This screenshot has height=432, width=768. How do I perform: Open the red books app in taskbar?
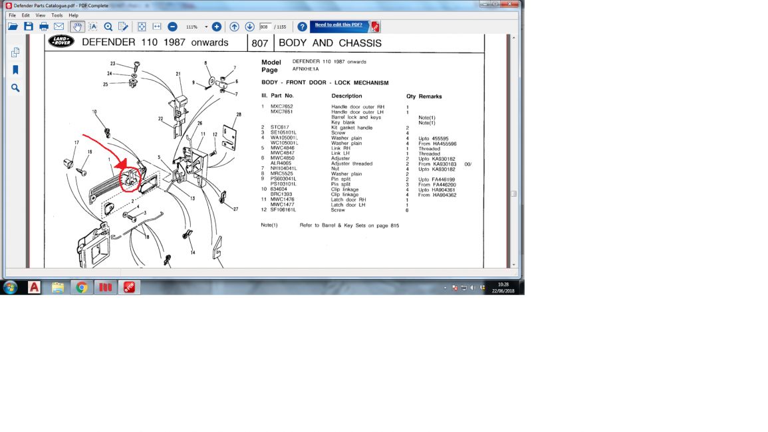105,287
